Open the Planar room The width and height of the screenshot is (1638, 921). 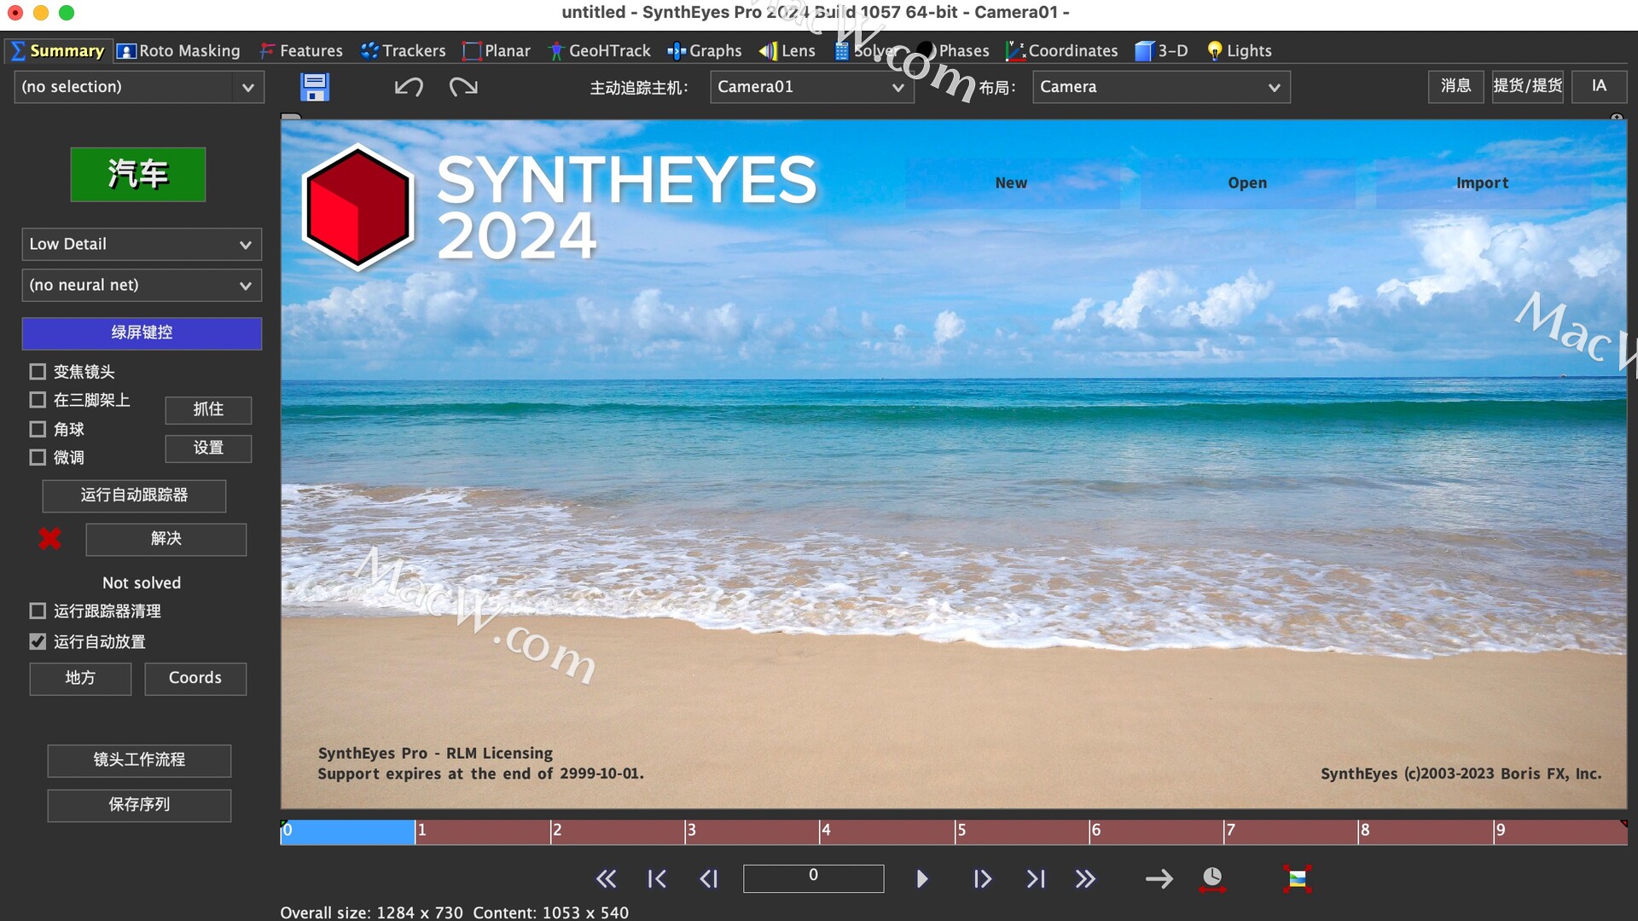pyautogui.click(x=497, y=51)
